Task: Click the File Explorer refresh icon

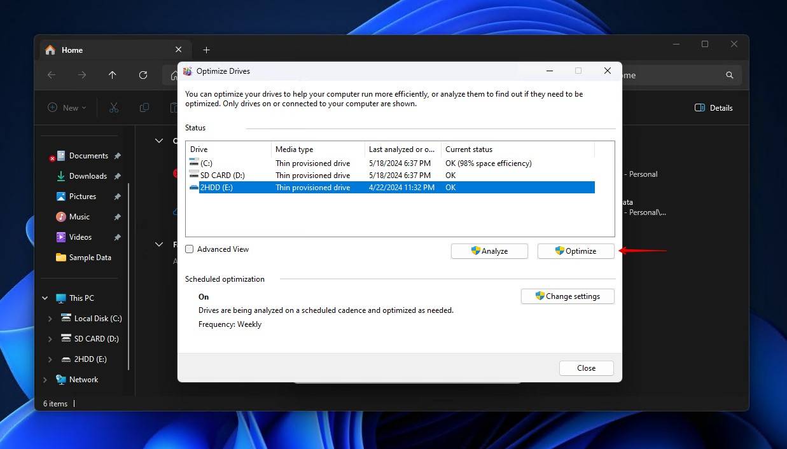Action: pyautogui.click(x=143, y=75)
